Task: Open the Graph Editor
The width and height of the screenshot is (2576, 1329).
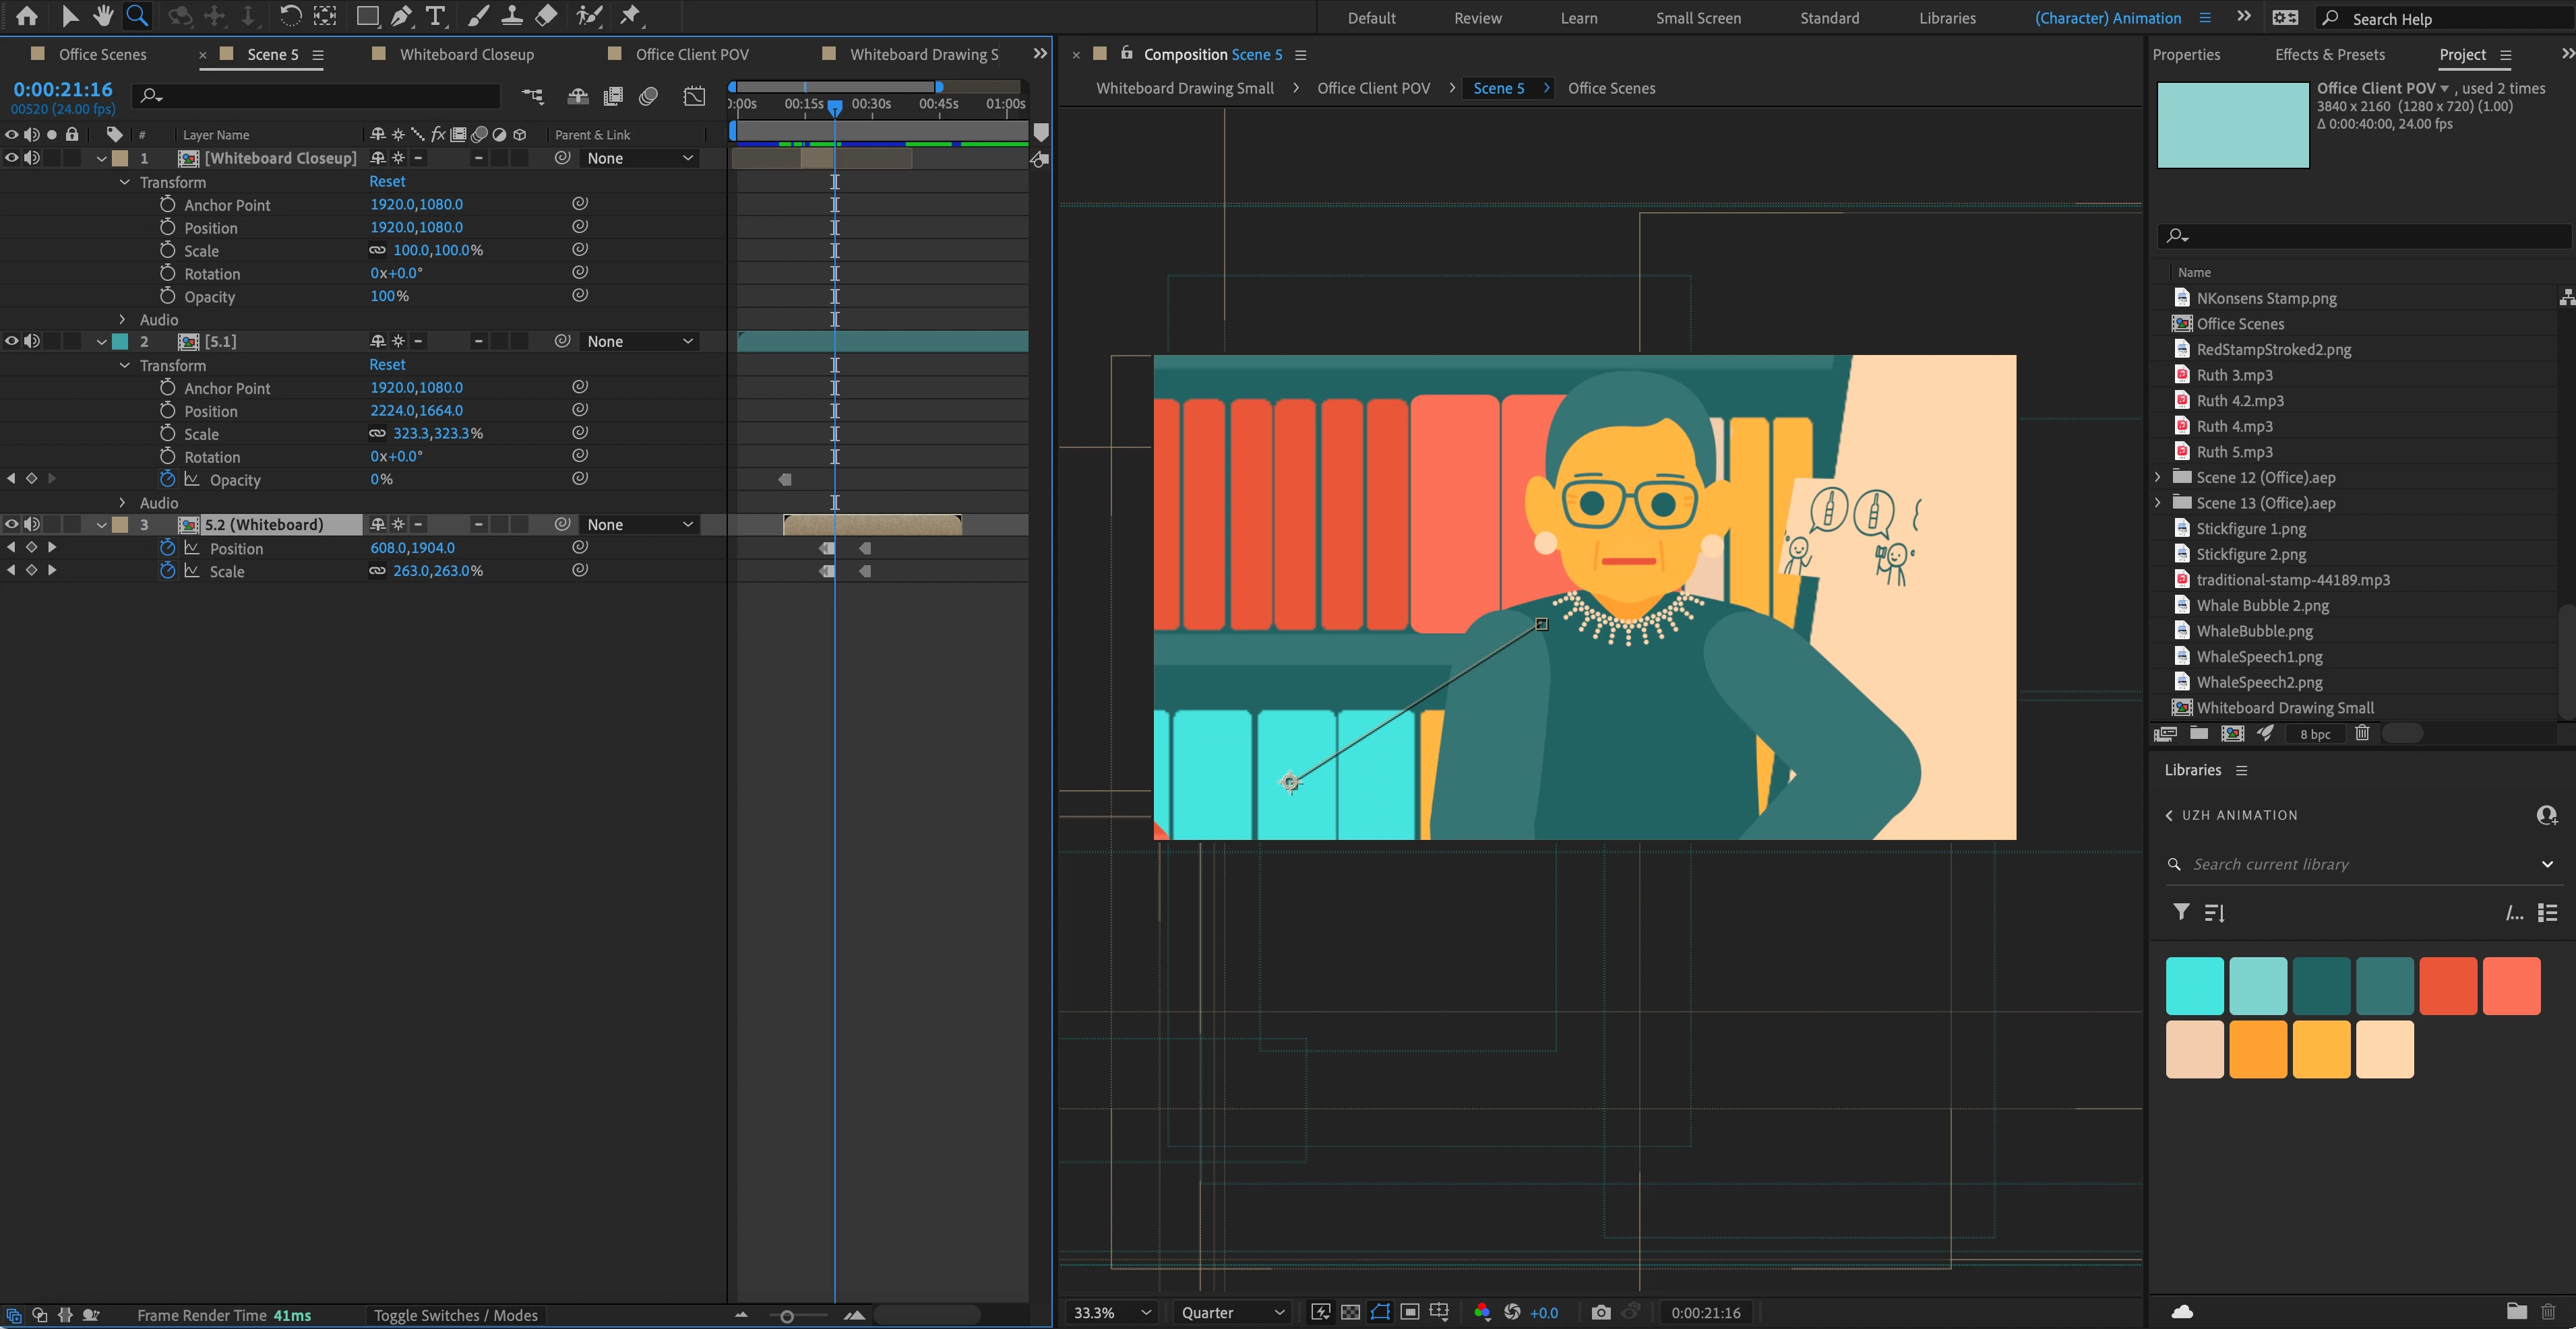Action: pos(694,96)
